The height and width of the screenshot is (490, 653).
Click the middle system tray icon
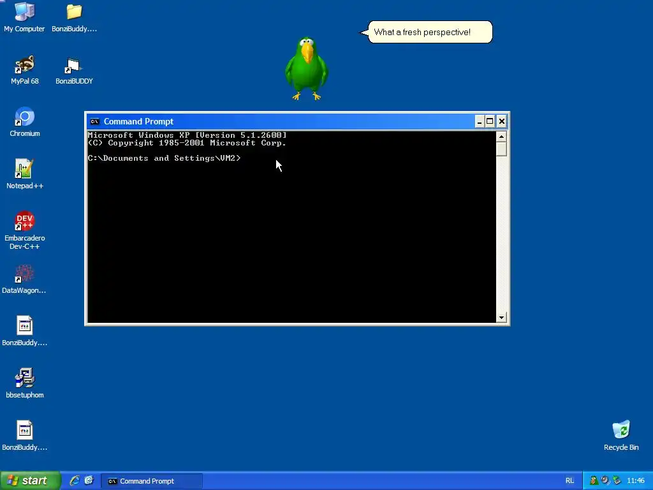[x=605, y=481]
